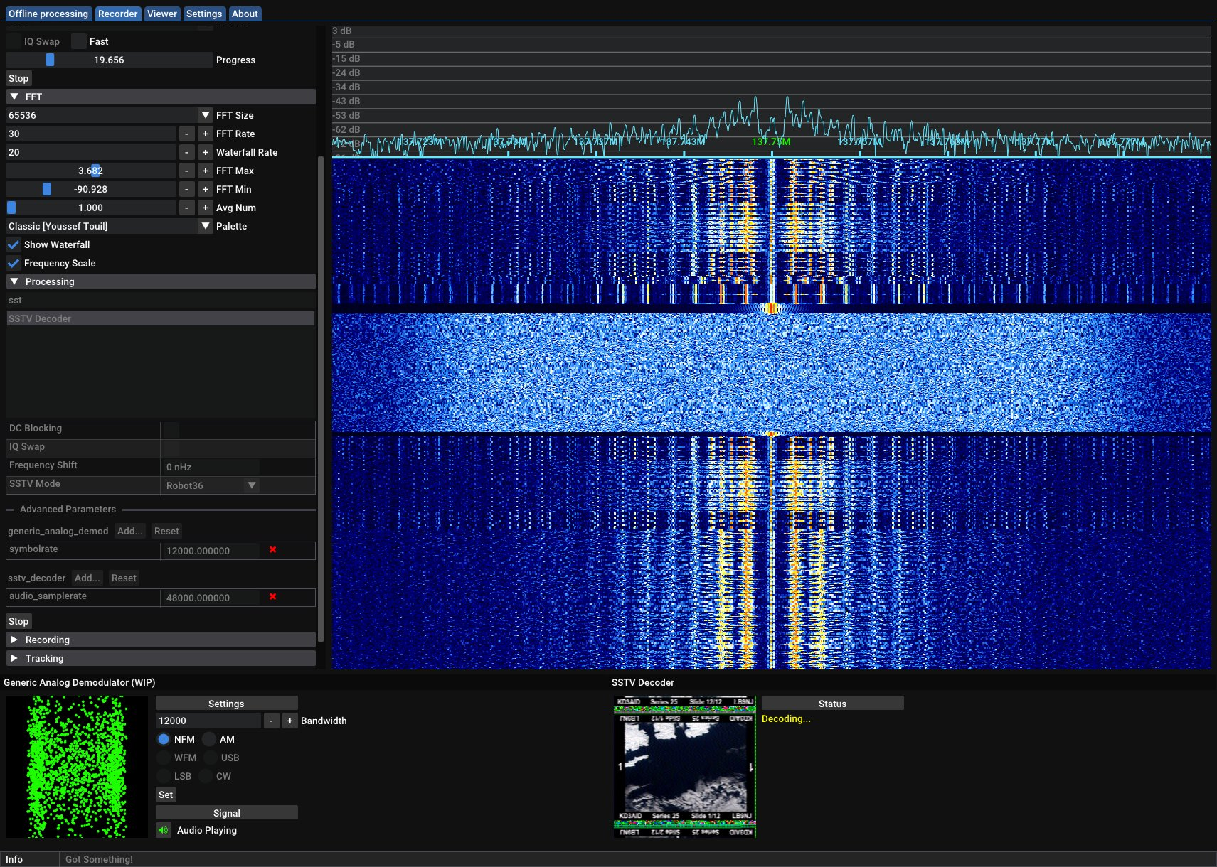Select the AM demodulation radio button
Screen dimensions: 1217x867
pyautogui.click(x=209, y=739)
